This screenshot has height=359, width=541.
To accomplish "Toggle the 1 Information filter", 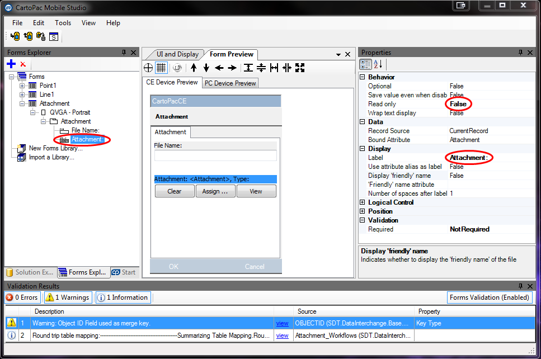I will (123, 297).
